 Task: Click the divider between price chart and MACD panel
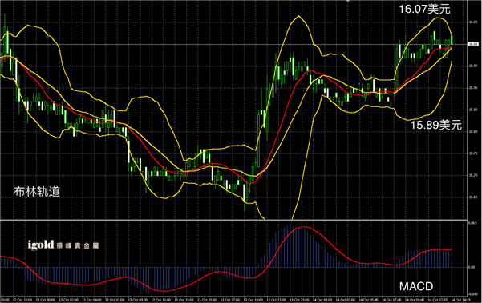(233, 220)
